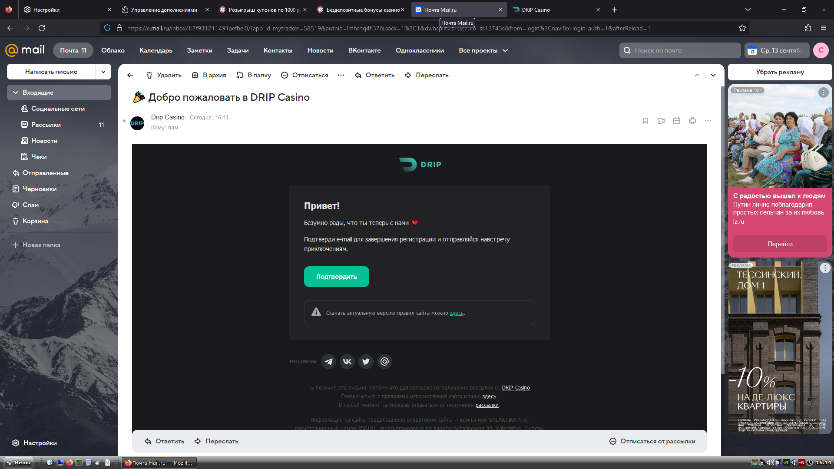The width and height of the screenshot is (834, 469).
Task: Open Контакты in the top navigation
Action: coord(278,50)
